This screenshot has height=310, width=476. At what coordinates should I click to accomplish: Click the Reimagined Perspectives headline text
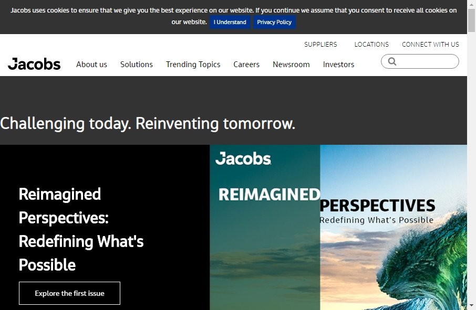click(x=81, y=229)
